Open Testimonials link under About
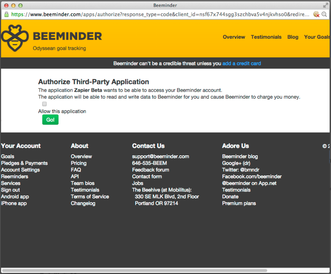Screen dimensions: 331x274 (x=85, y=190)
